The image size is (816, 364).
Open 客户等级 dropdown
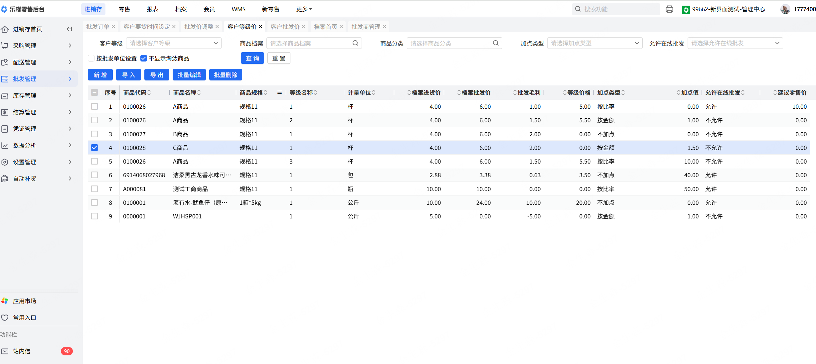click(174, 43)
